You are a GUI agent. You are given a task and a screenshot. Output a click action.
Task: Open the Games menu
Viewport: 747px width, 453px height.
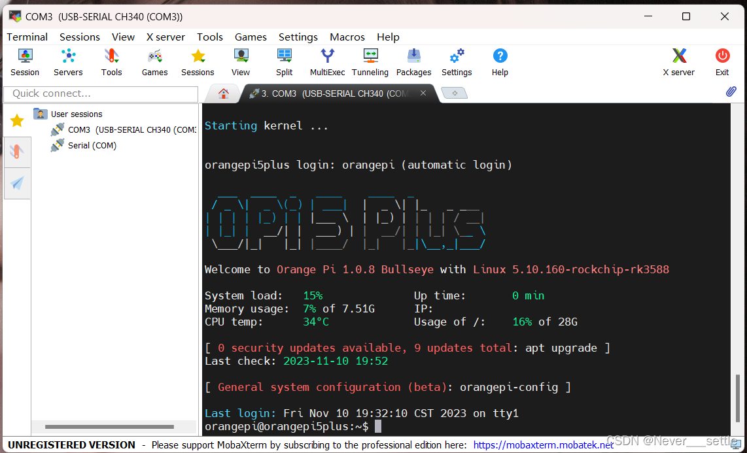point(251,37)
